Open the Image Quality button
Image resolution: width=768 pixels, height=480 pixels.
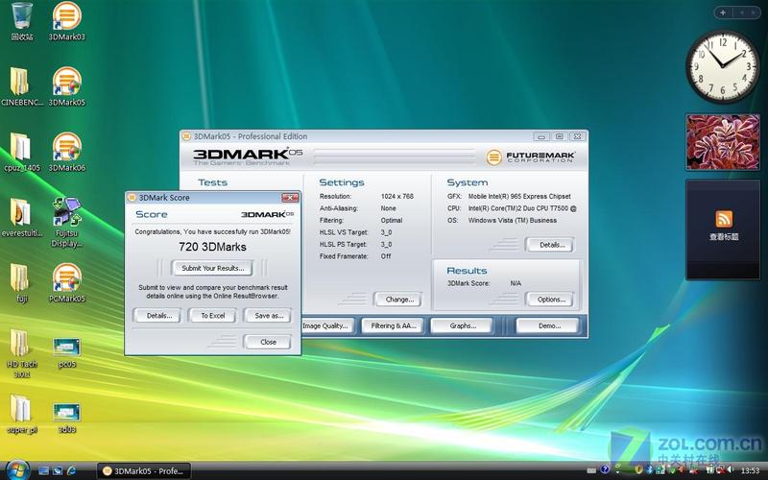[x=327, y=325]
